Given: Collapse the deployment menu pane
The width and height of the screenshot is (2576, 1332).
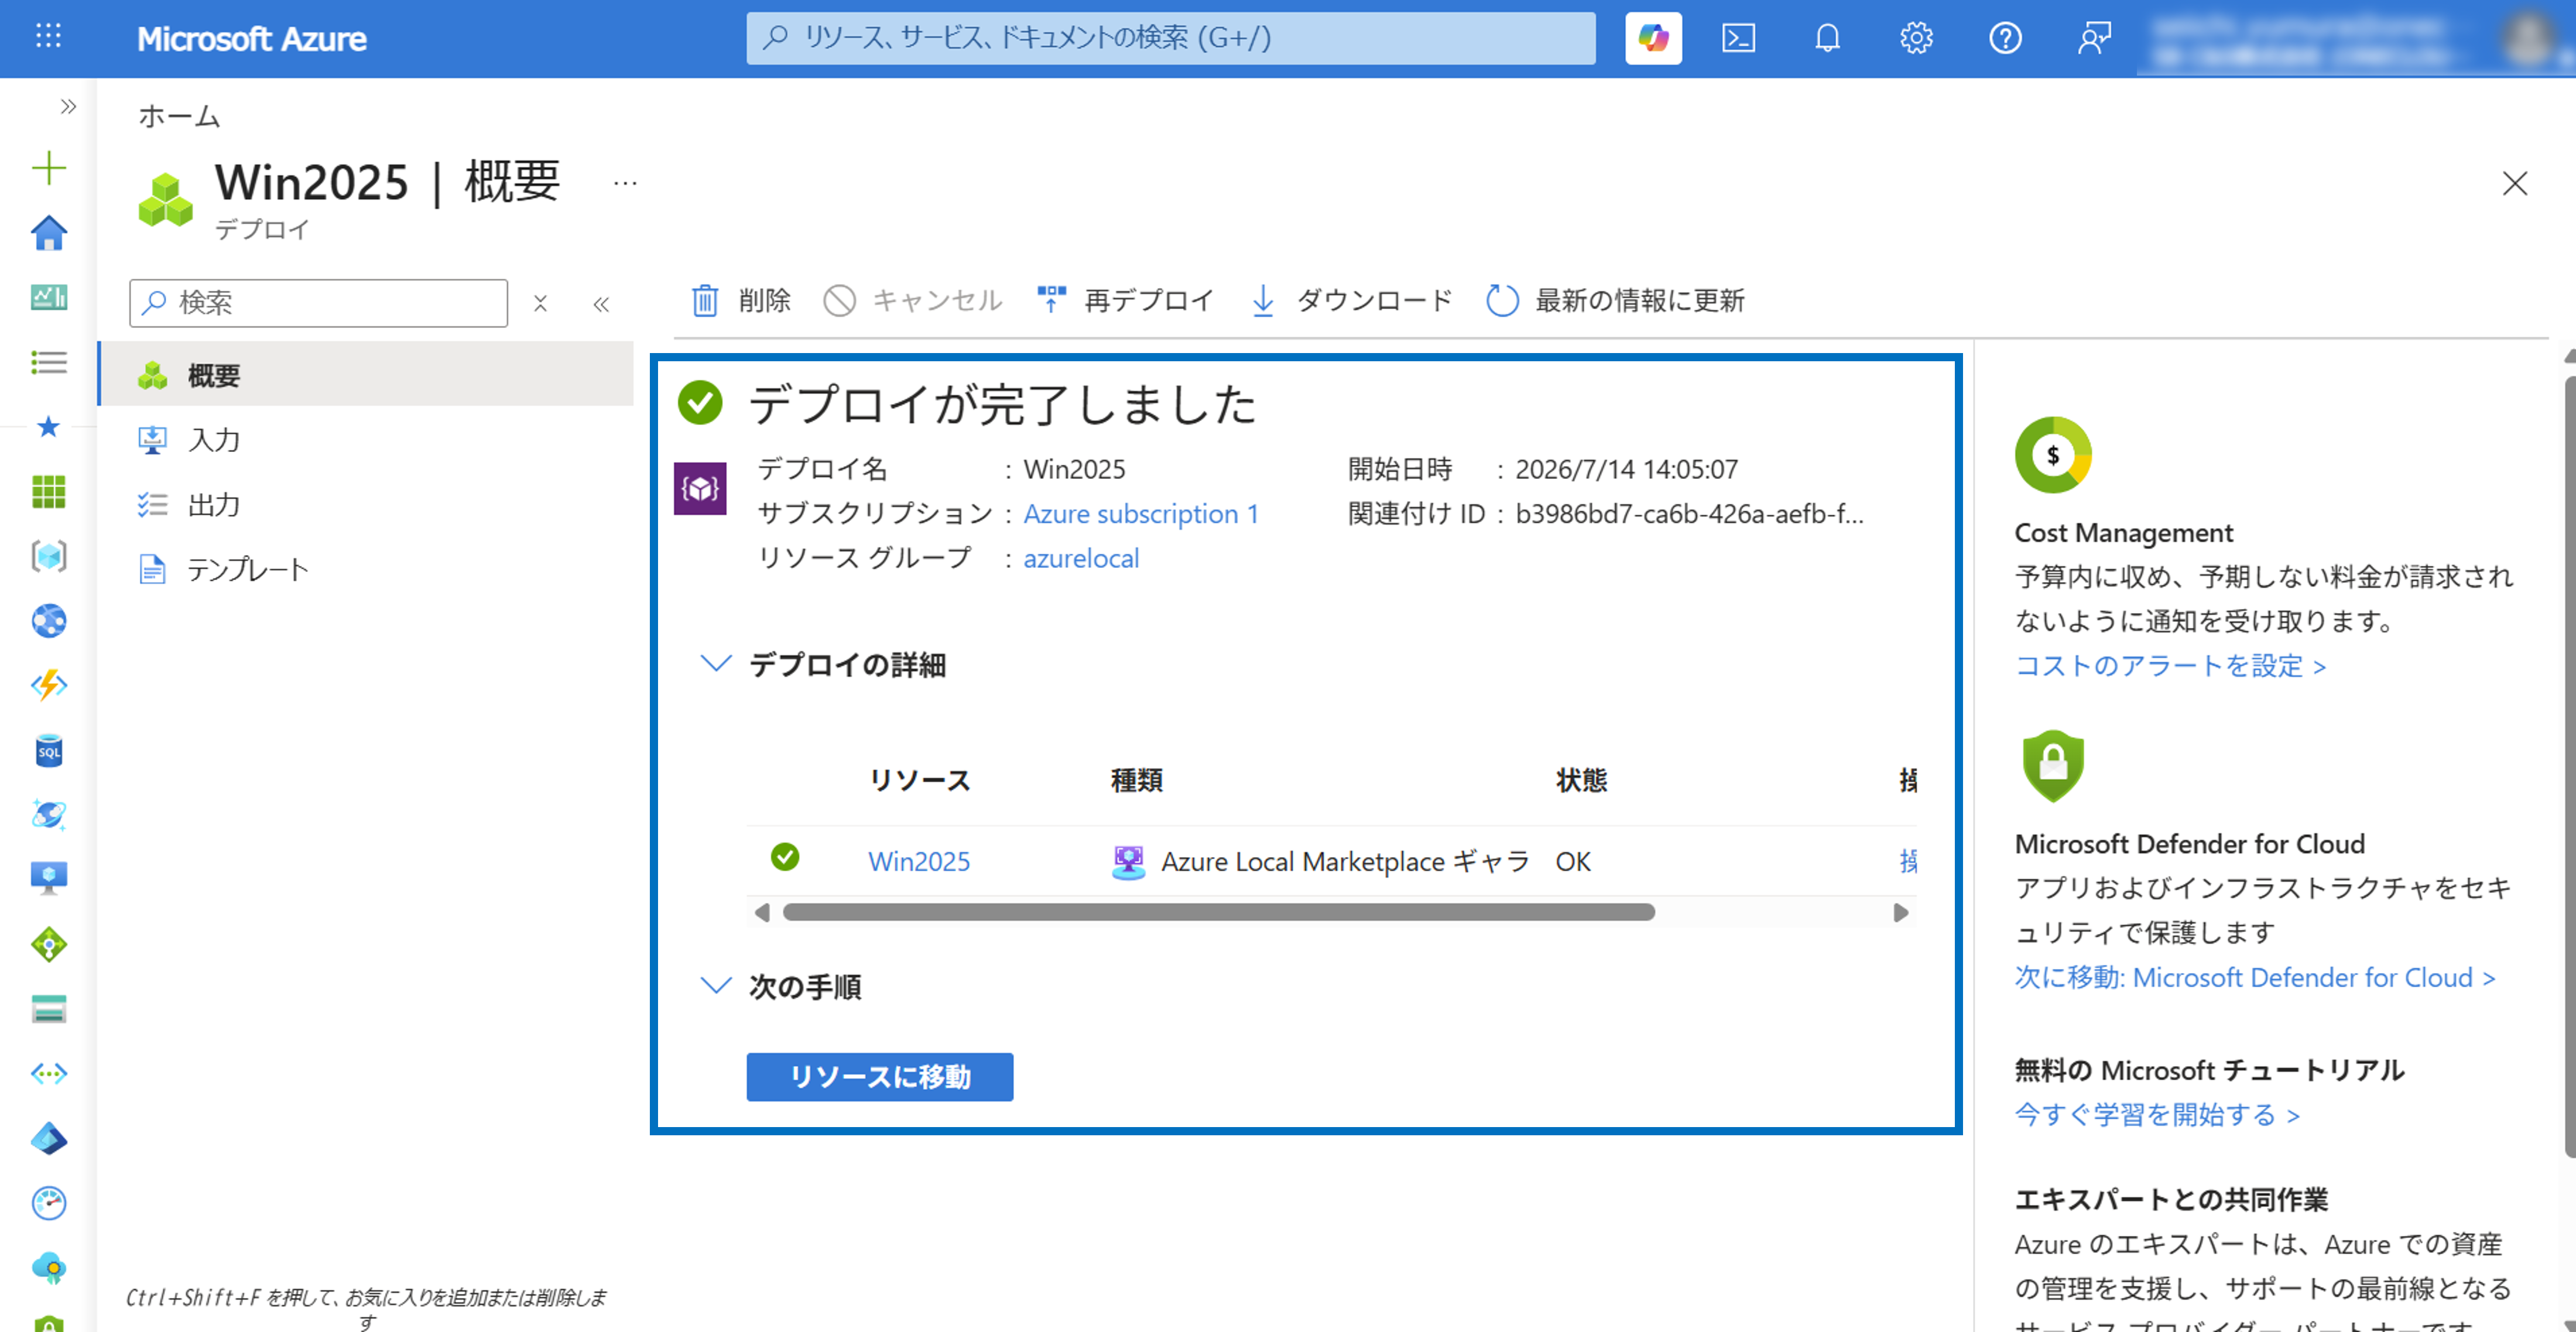Looking at the screenshot, I should coord(601,304).
